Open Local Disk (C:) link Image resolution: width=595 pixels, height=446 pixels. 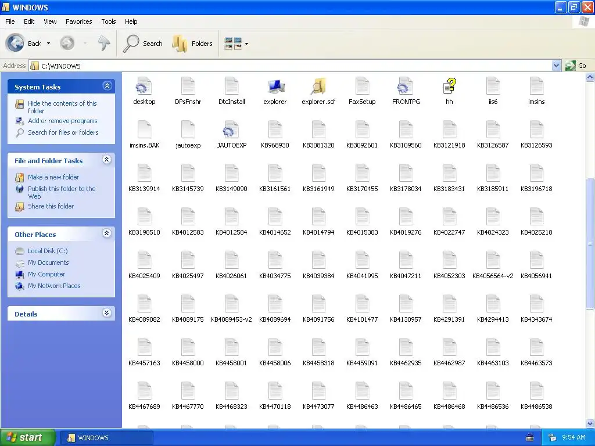48,251
